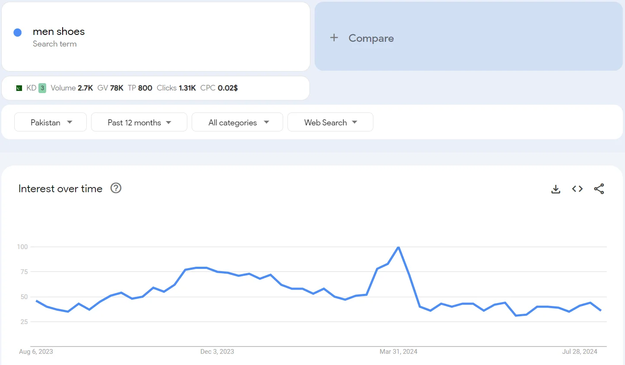Click the blue dot beside men shoes
625x365 pixels.
click(x=17, y=32)
